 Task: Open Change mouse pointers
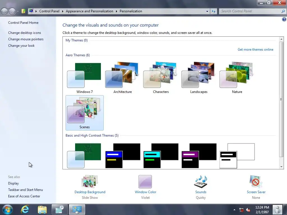[x=26, y=39]
